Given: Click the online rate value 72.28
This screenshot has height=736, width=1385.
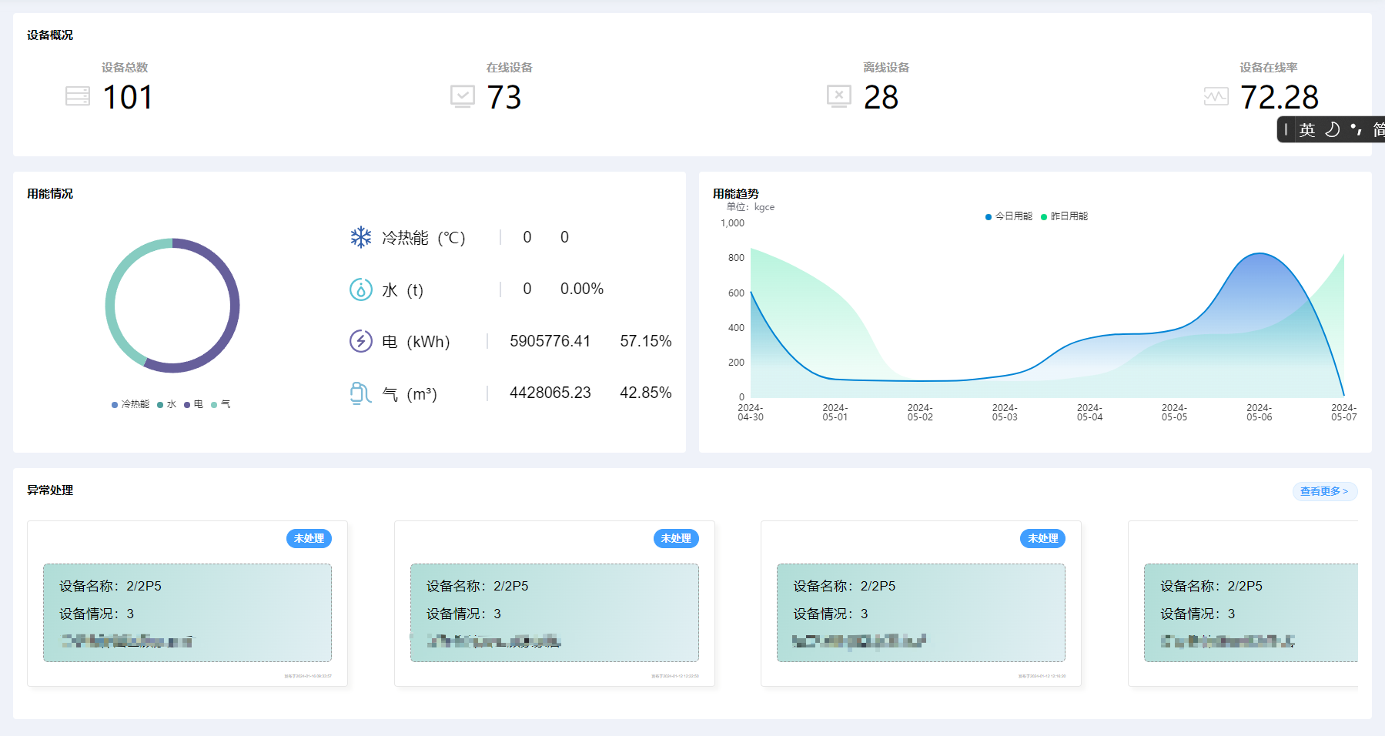Looking at the screenshot, I should (x=1280, y=98).
